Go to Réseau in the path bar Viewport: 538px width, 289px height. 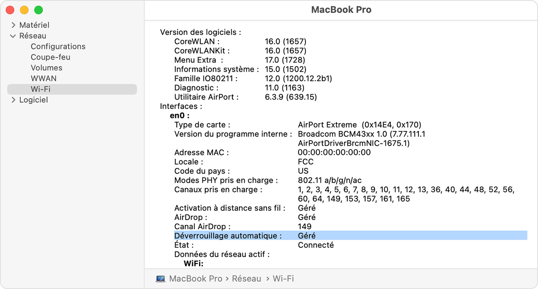pos(246,279)
